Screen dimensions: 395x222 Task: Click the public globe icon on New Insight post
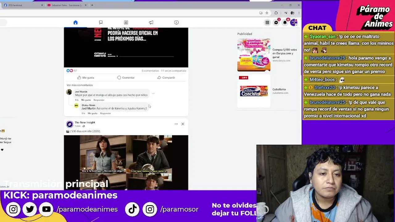(x=84, y=126)
